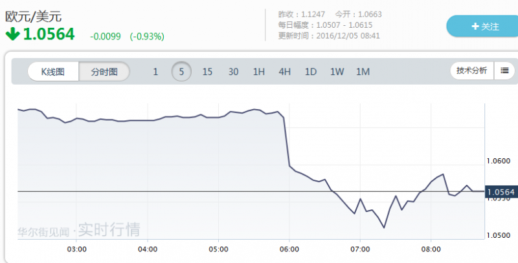Select the 1H timeframe
This screenshot has width=518, height=263.
pyautogui.click(x=259, y=72)
